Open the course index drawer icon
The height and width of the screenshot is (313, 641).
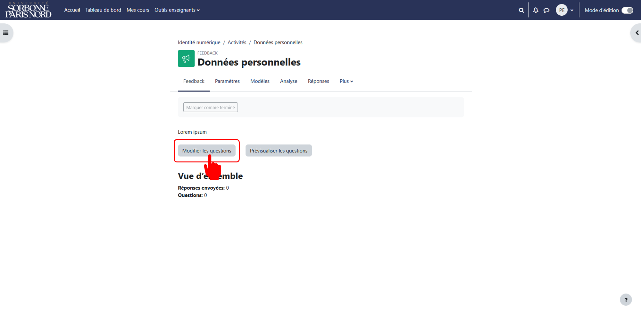(6, 33)
